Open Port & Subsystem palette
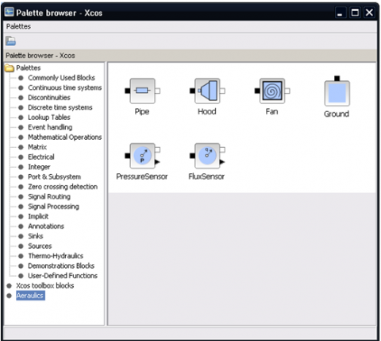This screenshot has height=341, width=381. point(54,176)
